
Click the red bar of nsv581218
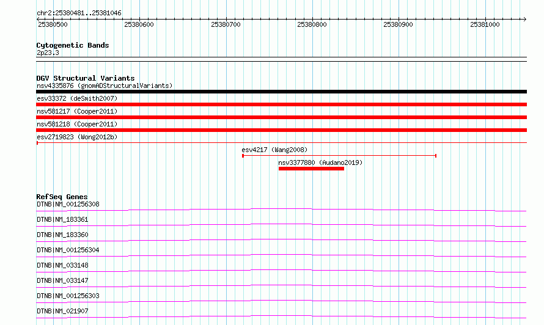point(281,130)
